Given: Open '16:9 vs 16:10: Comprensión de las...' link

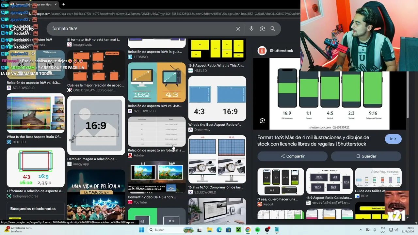Looking at the screenshot, I should tap(216, 187).
